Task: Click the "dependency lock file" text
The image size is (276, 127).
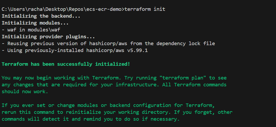Action: coord(185,44)
